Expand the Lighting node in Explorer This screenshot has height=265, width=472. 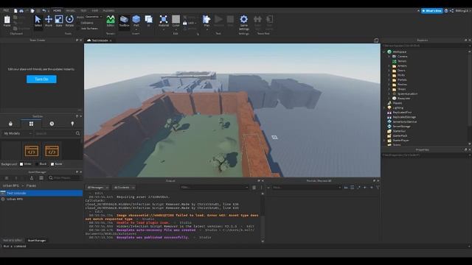click(384, 107)
